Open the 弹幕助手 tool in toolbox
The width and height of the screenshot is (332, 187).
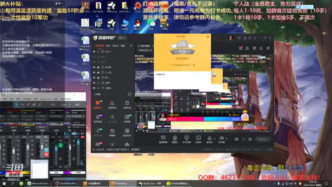click(98, 105)
